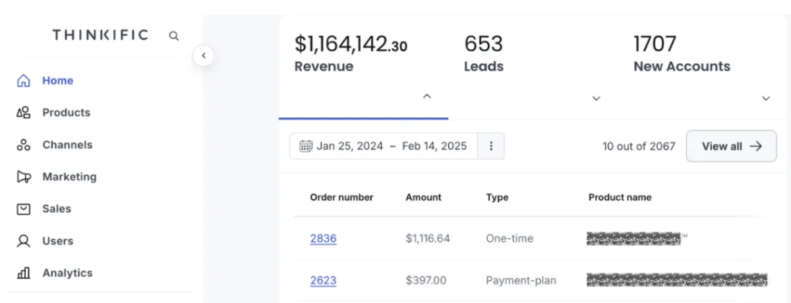This screenshot has width=791, height=303.
Task: Collapse the Revenue panel chevron
Action: [x=426, y=96]
